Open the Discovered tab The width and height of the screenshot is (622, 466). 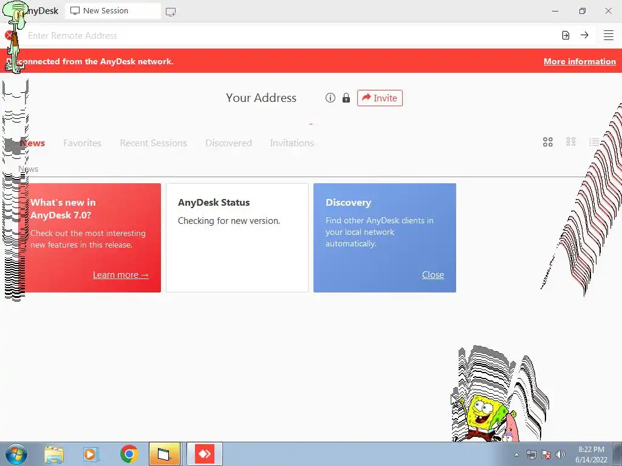228,143
